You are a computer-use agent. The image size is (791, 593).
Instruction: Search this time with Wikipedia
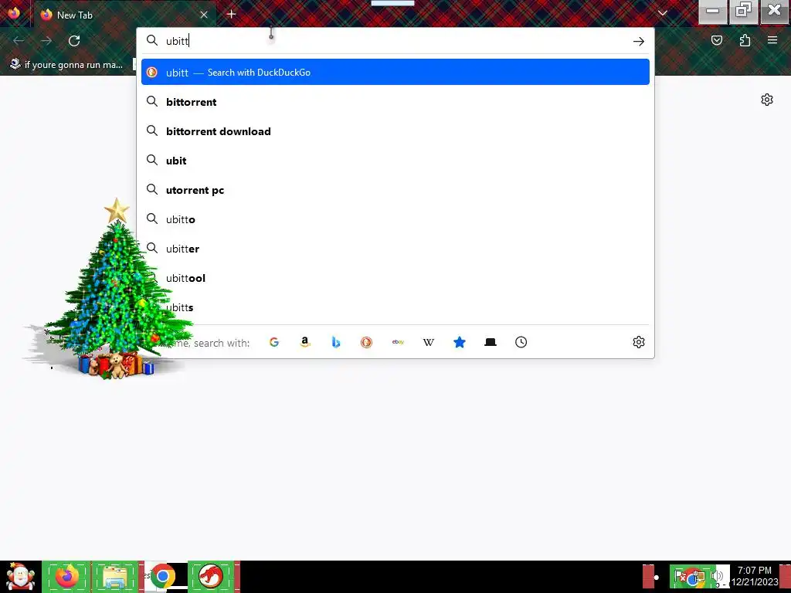[x=428, y=342]
